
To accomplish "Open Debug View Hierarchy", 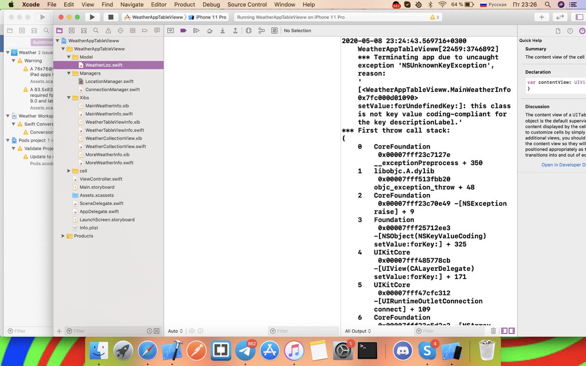I will pos(249,31).
